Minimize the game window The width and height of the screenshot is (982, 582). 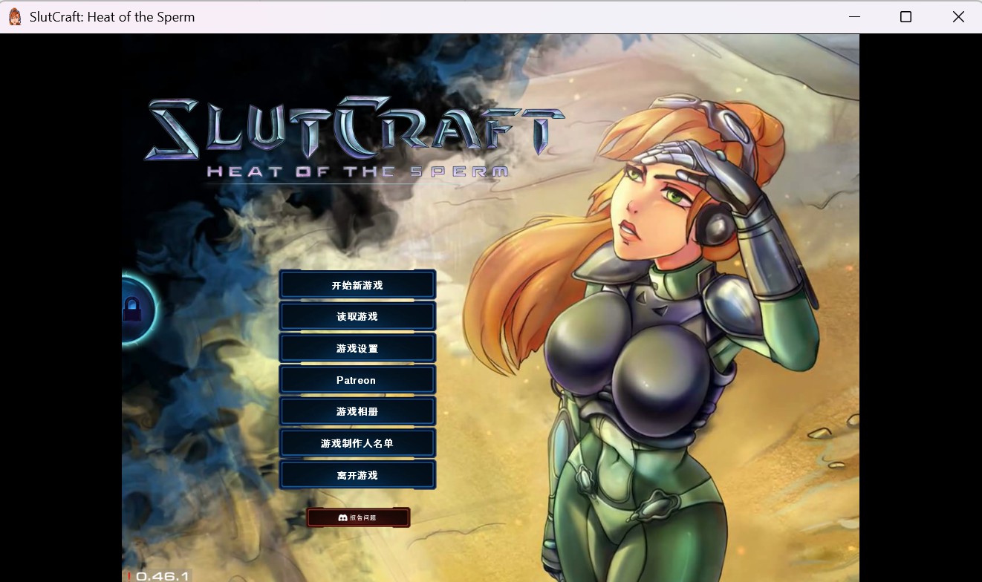(x=855, y=17)
